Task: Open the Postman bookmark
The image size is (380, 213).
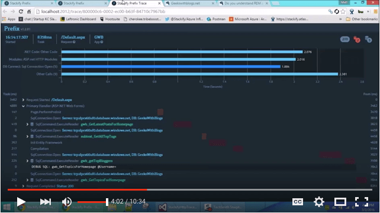Action: tap(216, 19)
